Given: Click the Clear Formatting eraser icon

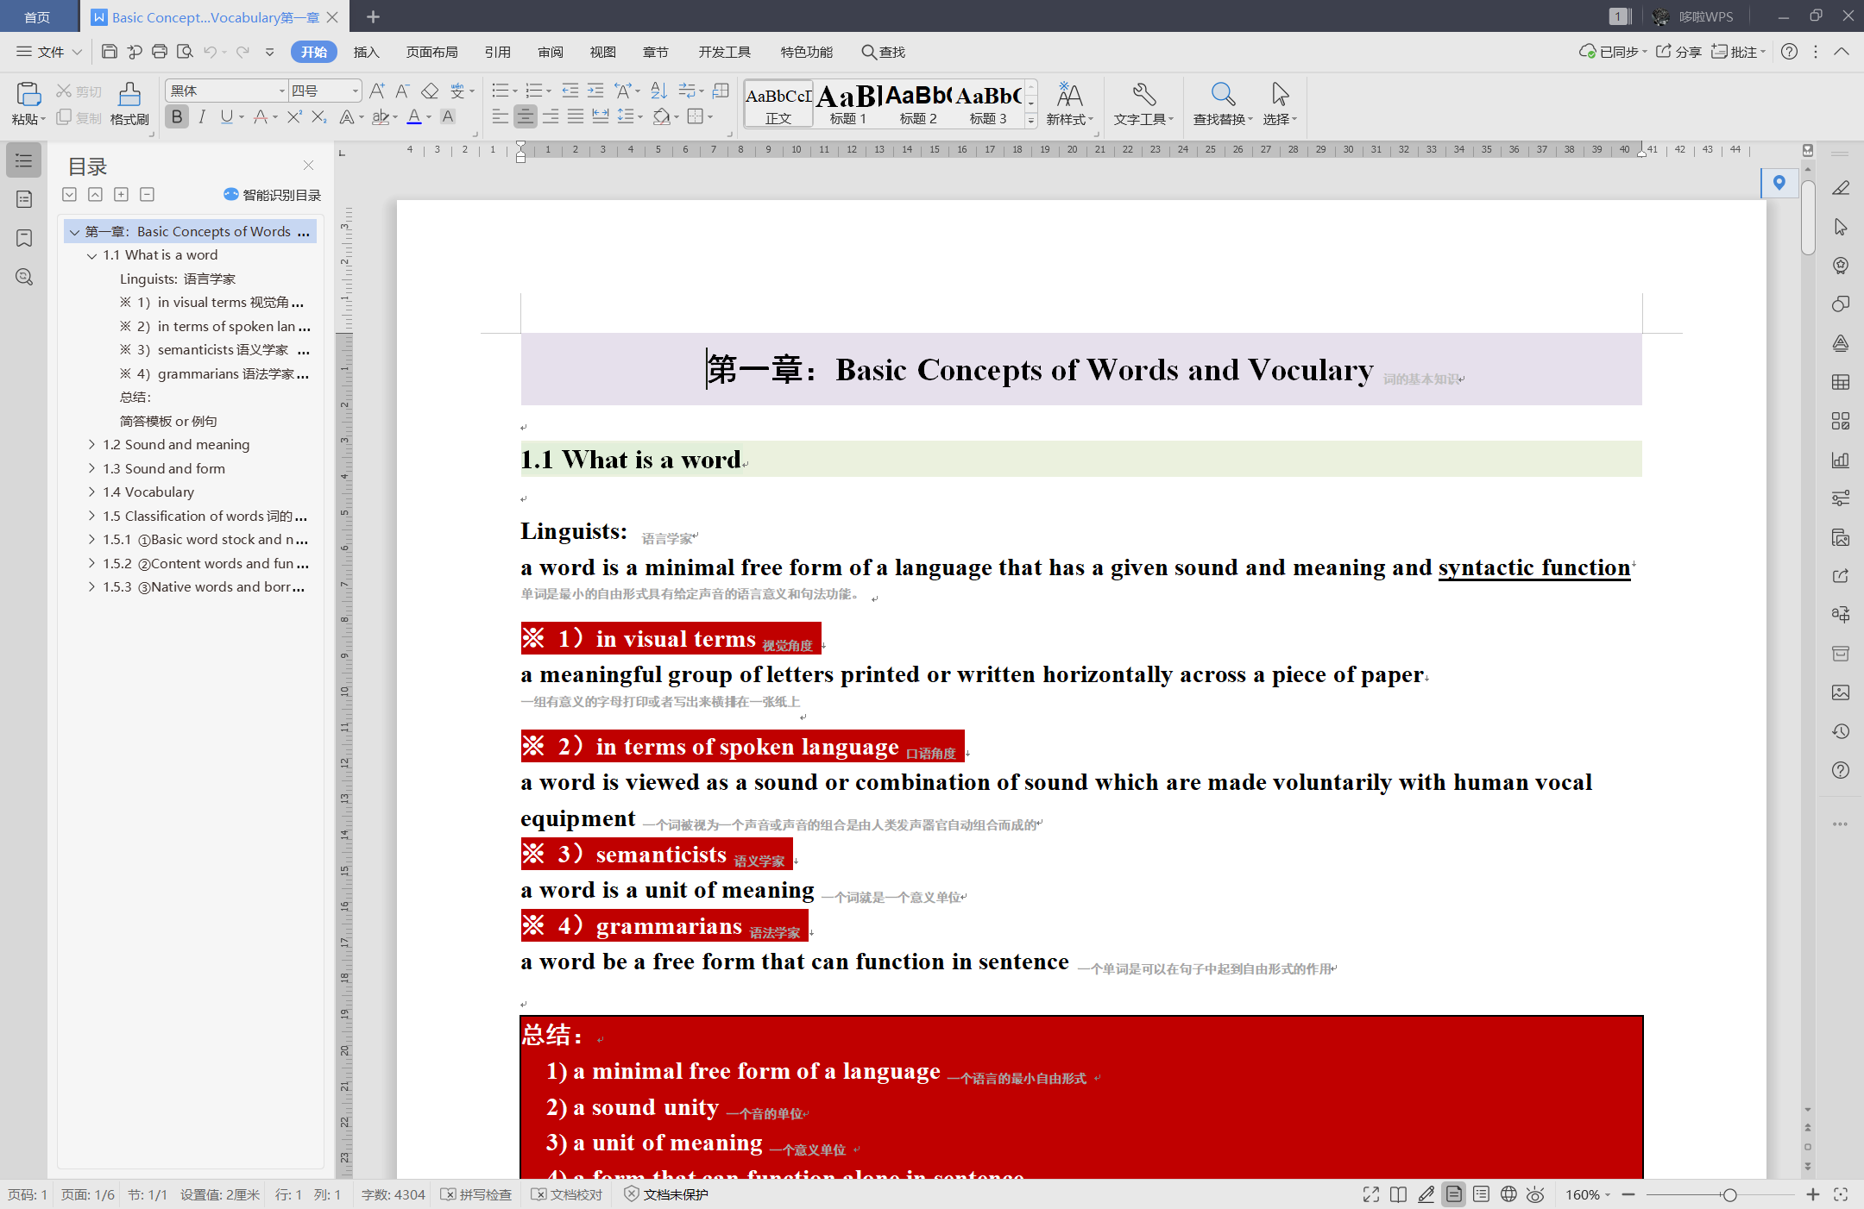Looking at the screenshot, I should click(x=430, y=91).
